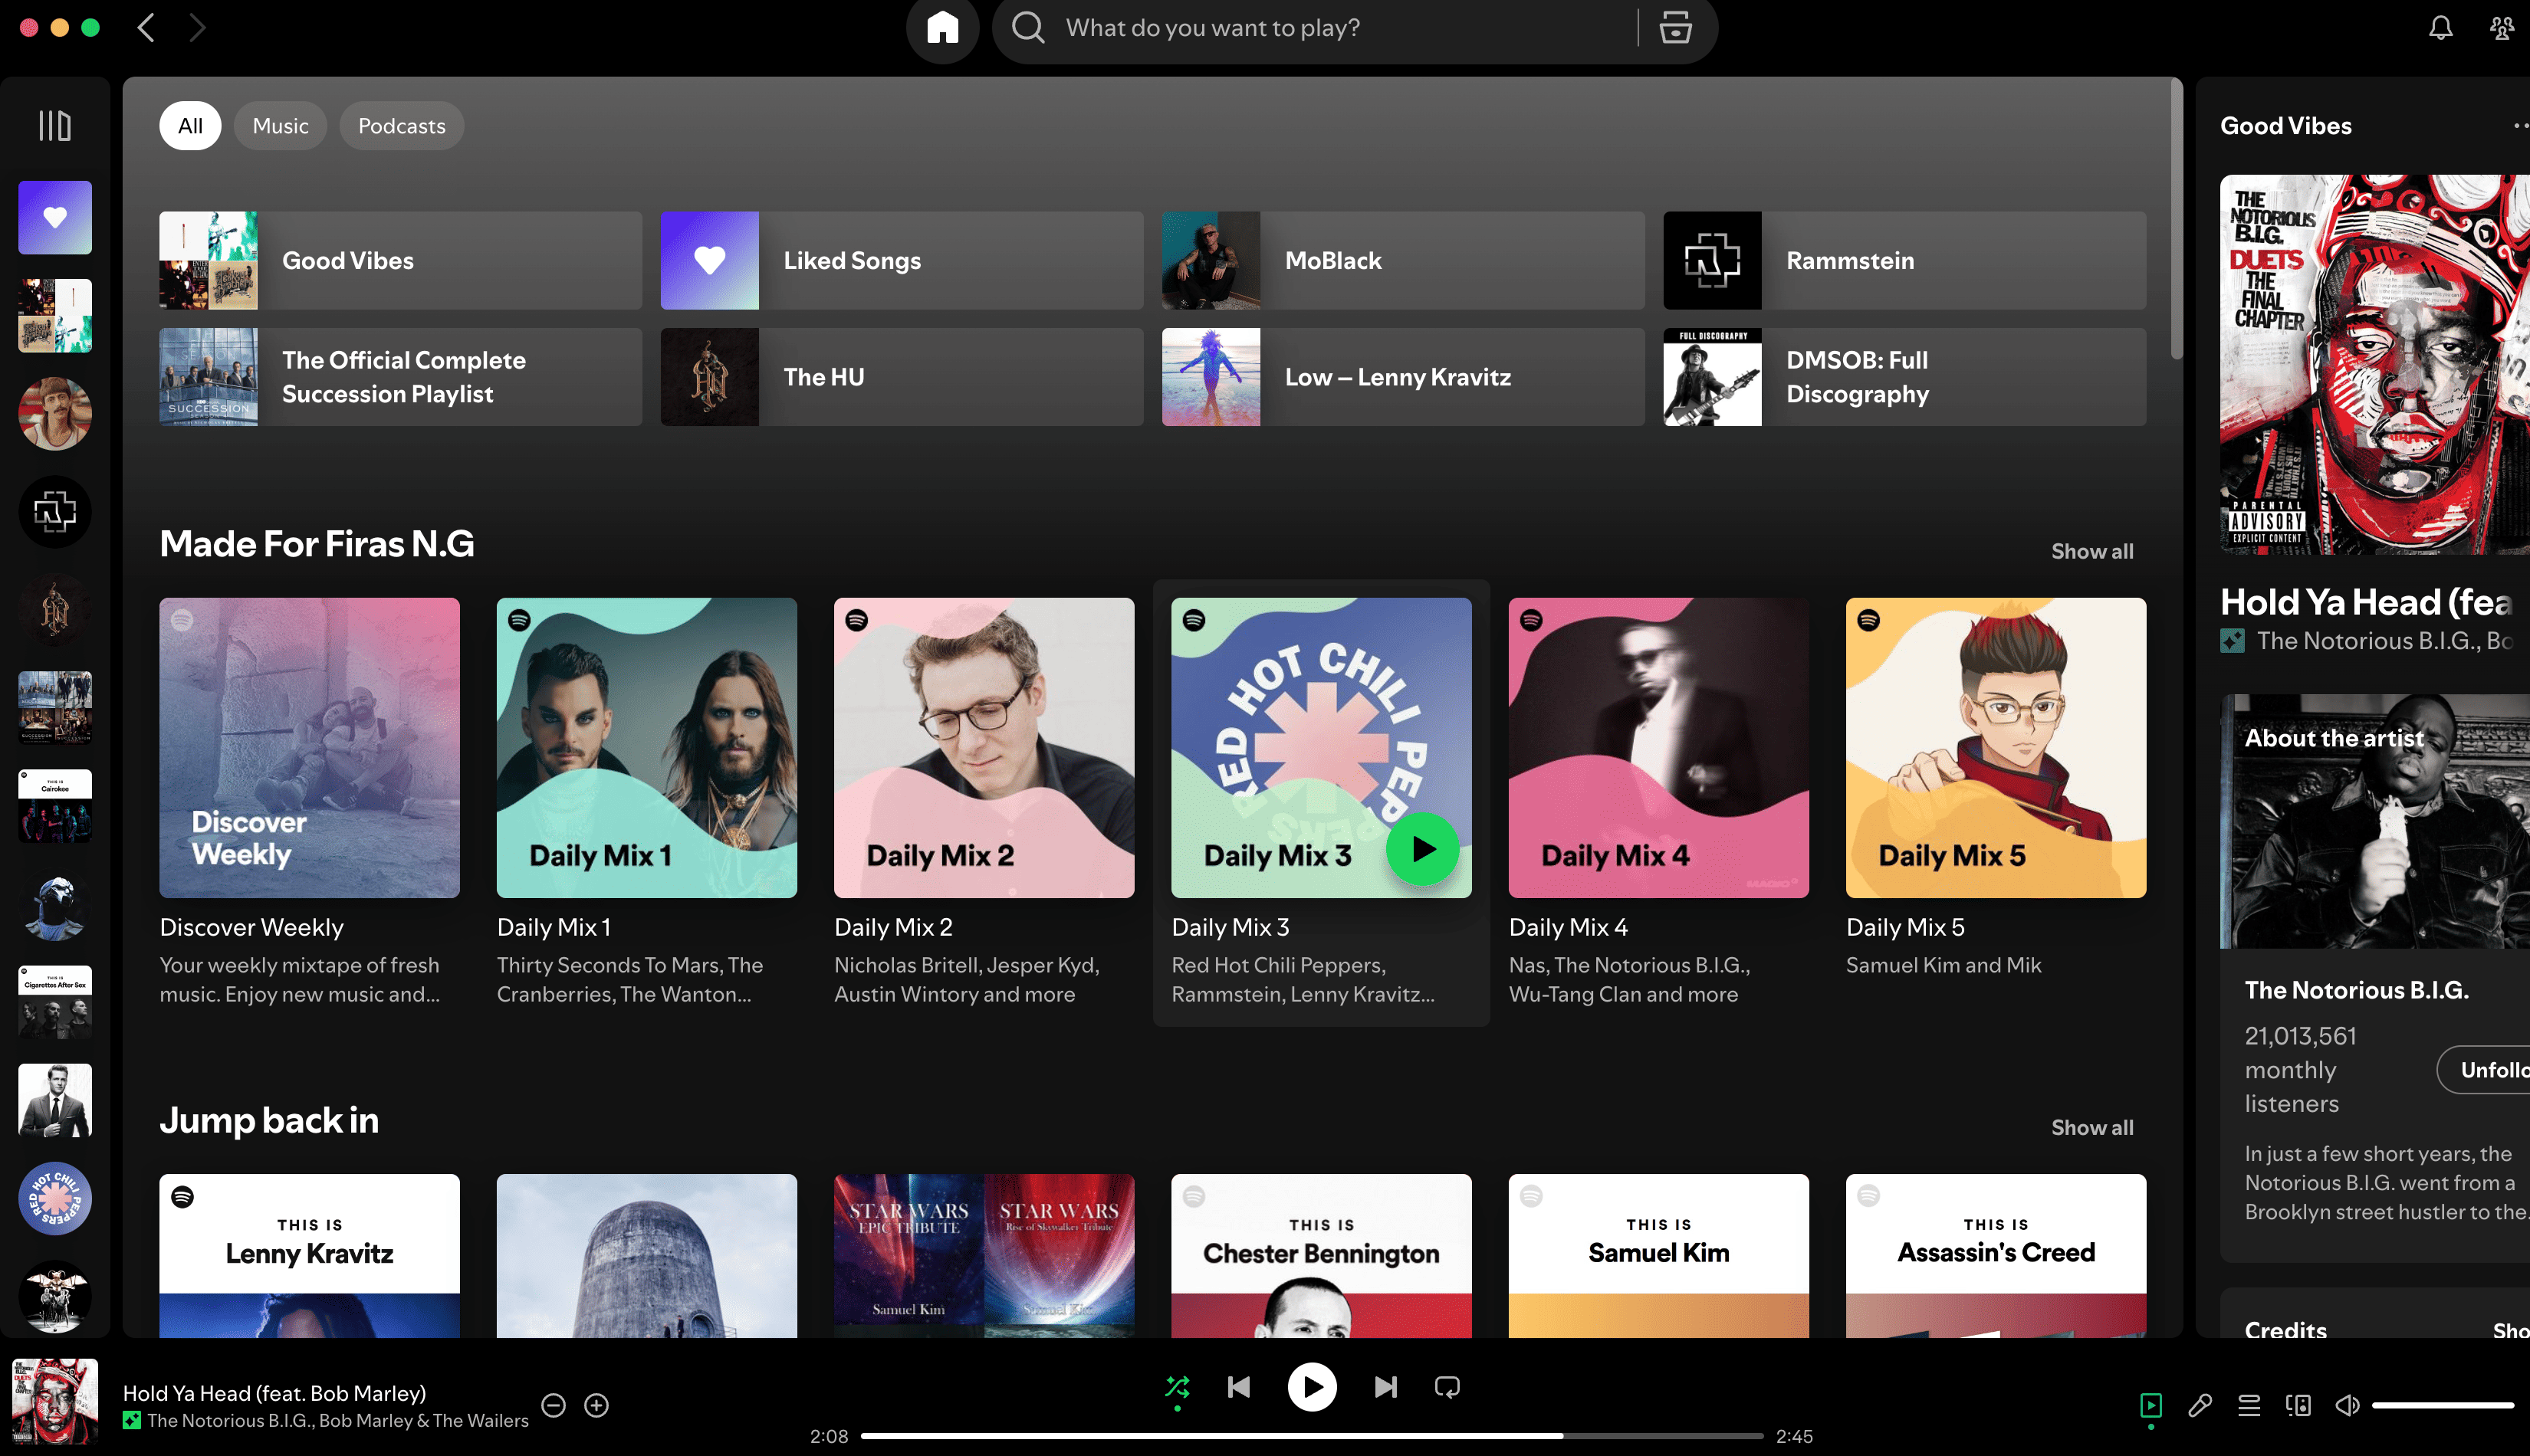The height and width of the screenshot is (1456, 2530).
Task: Skip to the previous track
Action: tap(1238, 1387)
